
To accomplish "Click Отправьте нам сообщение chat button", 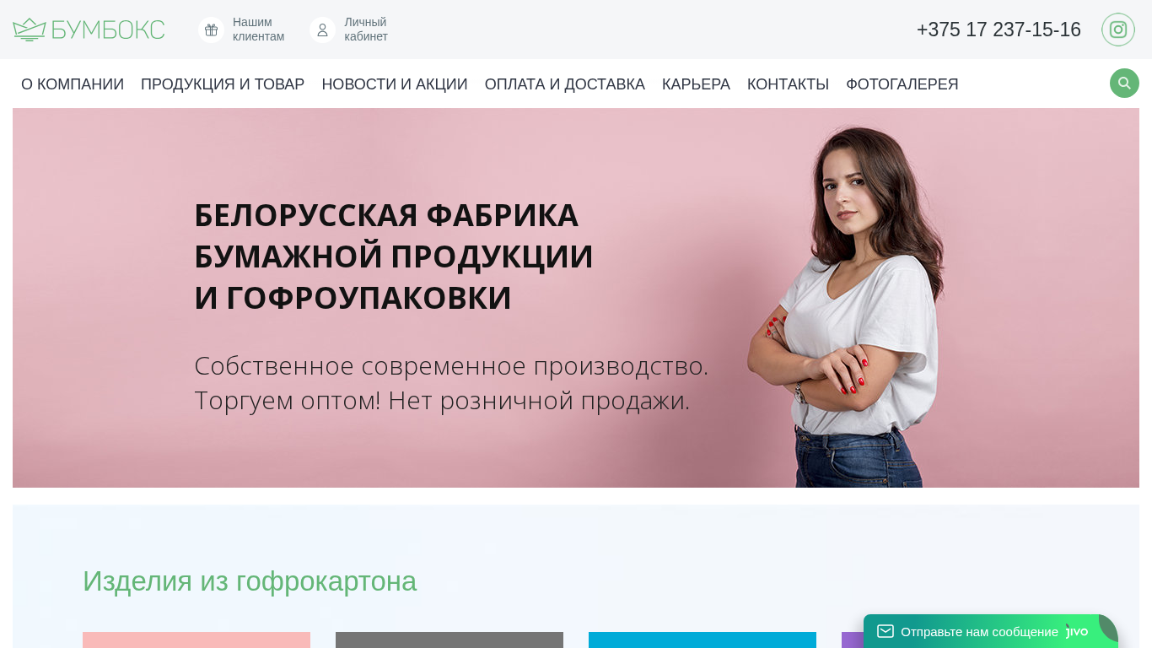I will (x=991, y=631).
